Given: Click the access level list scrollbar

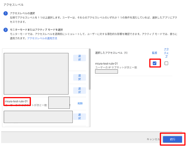Looking at the screenshot, I should pos(90,69).
